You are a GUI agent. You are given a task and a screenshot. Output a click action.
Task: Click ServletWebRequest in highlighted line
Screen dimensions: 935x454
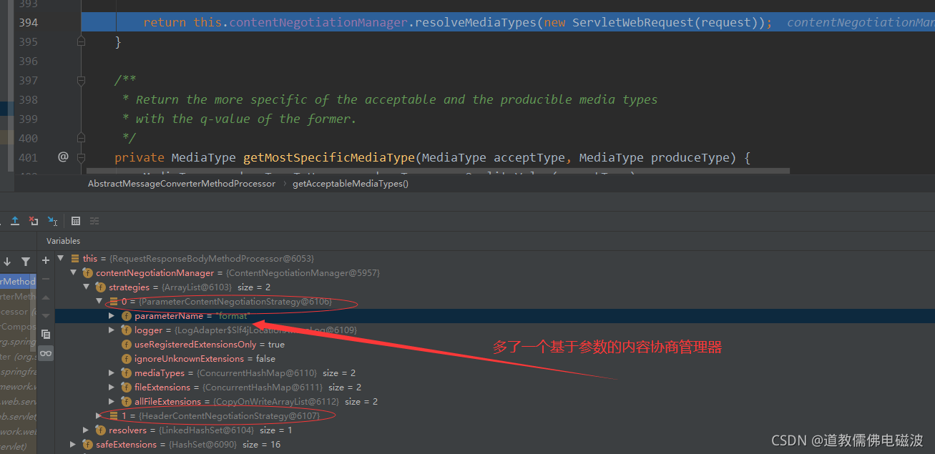pyautogui.click(x=633, y=22)
